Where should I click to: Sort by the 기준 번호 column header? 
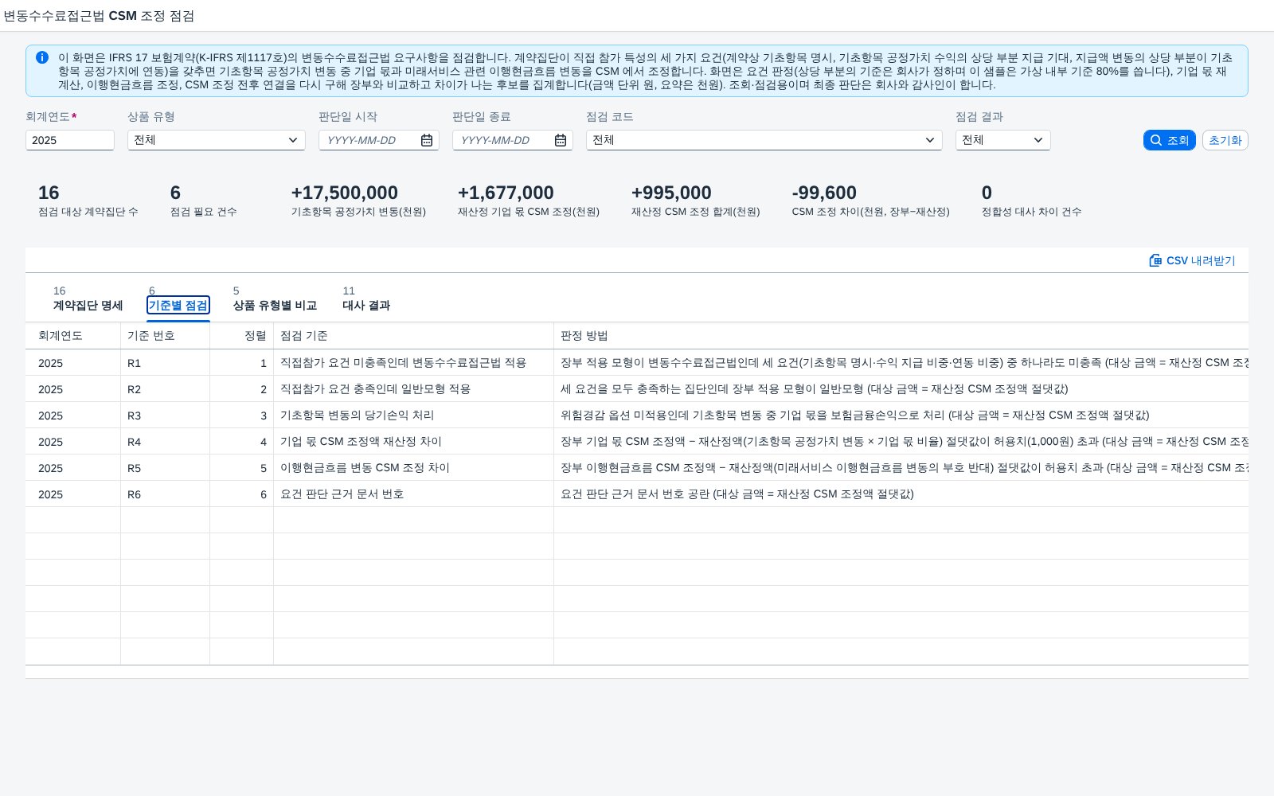click(x=165, y=336)
